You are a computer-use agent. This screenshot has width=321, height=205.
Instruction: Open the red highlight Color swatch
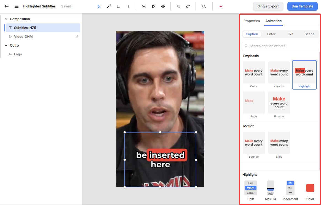click(x=310, y=188)
